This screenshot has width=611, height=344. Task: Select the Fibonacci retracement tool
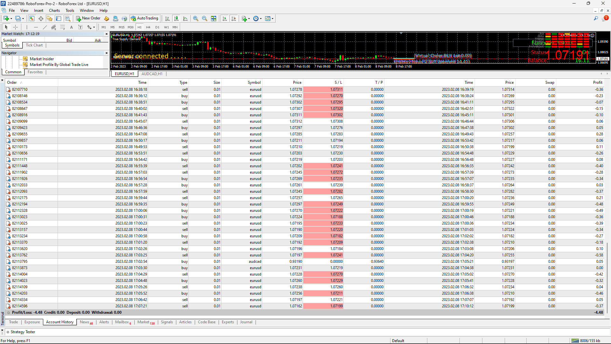pos(63,27)
